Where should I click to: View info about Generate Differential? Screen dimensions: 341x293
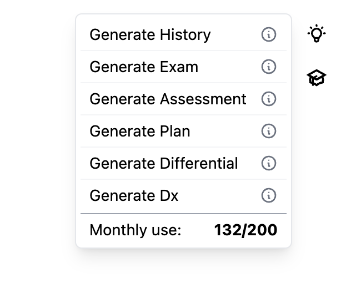pos(269,164)
